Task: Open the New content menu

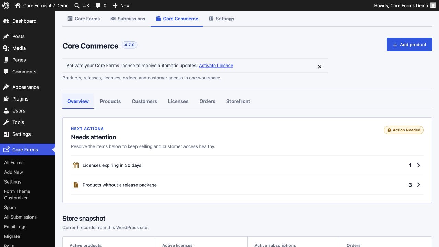Action: pyautogui.click(x=121, y=5)
